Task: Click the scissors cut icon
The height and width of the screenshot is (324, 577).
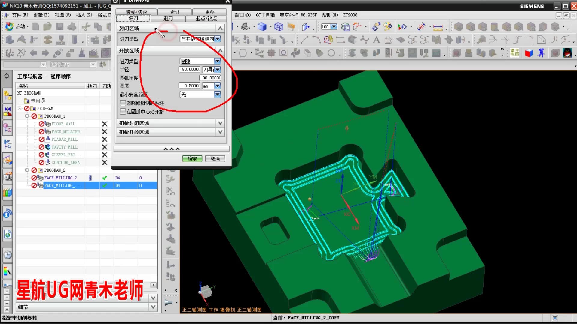Action: point(86,27)
